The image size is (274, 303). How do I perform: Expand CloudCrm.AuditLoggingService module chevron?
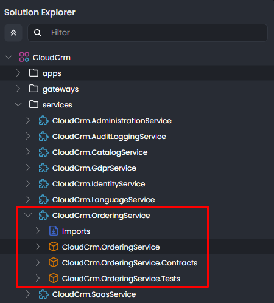coord(28,136)
